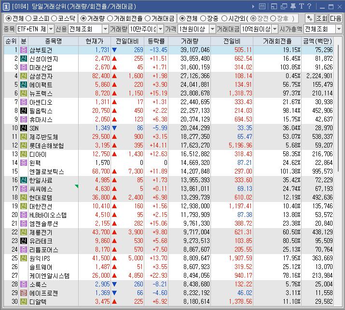Click the 증 badge on the 삼부토건 row
This screenshot has height=310, width=345.
(24, 50)
